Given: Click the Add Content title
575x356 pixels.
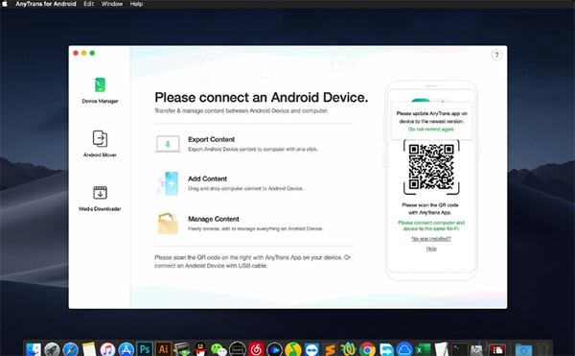Looking at the screenshot, I should point(207,178).
